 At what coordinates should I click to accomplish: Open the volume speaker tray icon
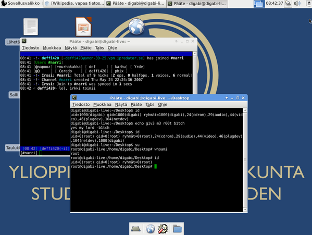click(297, 3)
